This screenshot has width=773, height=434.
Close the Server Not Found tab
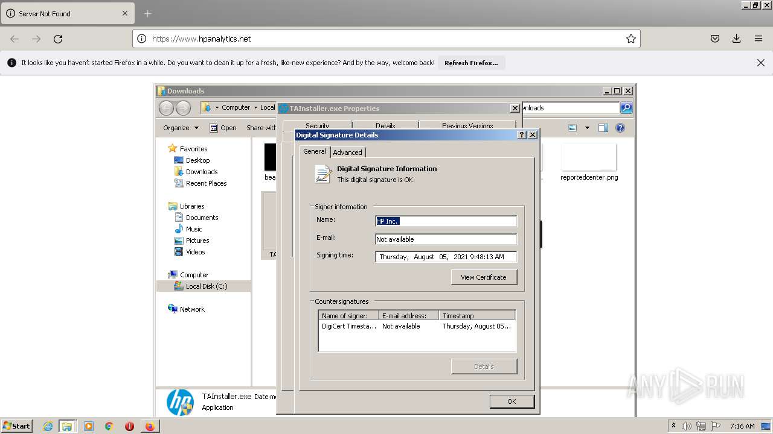coord(125,13)
